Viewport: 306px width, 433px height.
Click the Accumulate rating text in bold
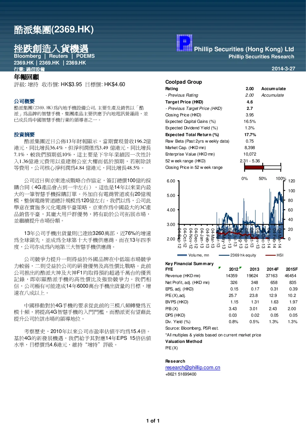click(274, 89)
